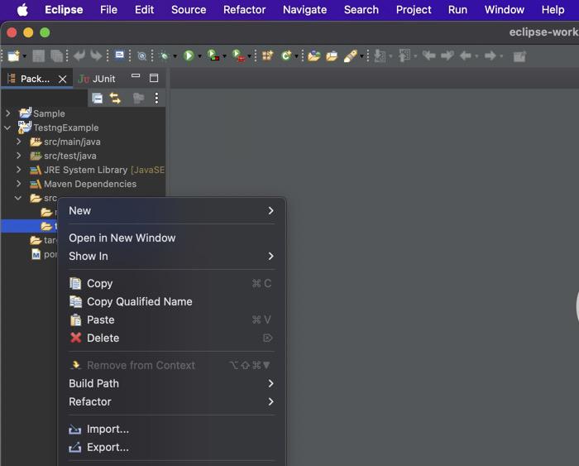Choose Import... in the context menu
The width and height of the screenshot is (579, 466).
[x=172, y=429]
